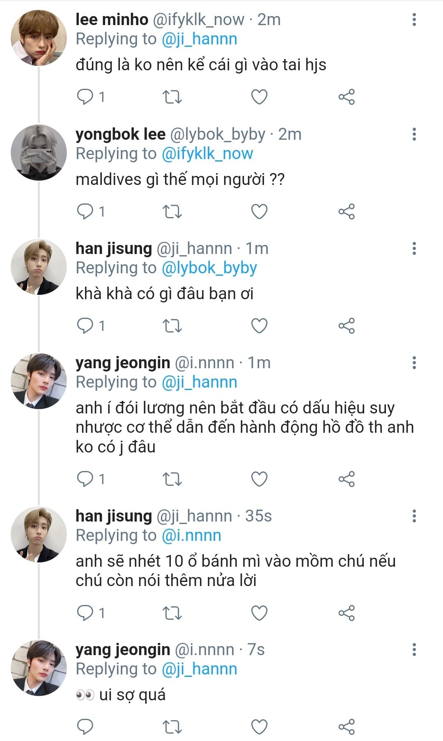View yongbok lee's profile picture
The image size is (443, 741).
(x=39, y=152)
